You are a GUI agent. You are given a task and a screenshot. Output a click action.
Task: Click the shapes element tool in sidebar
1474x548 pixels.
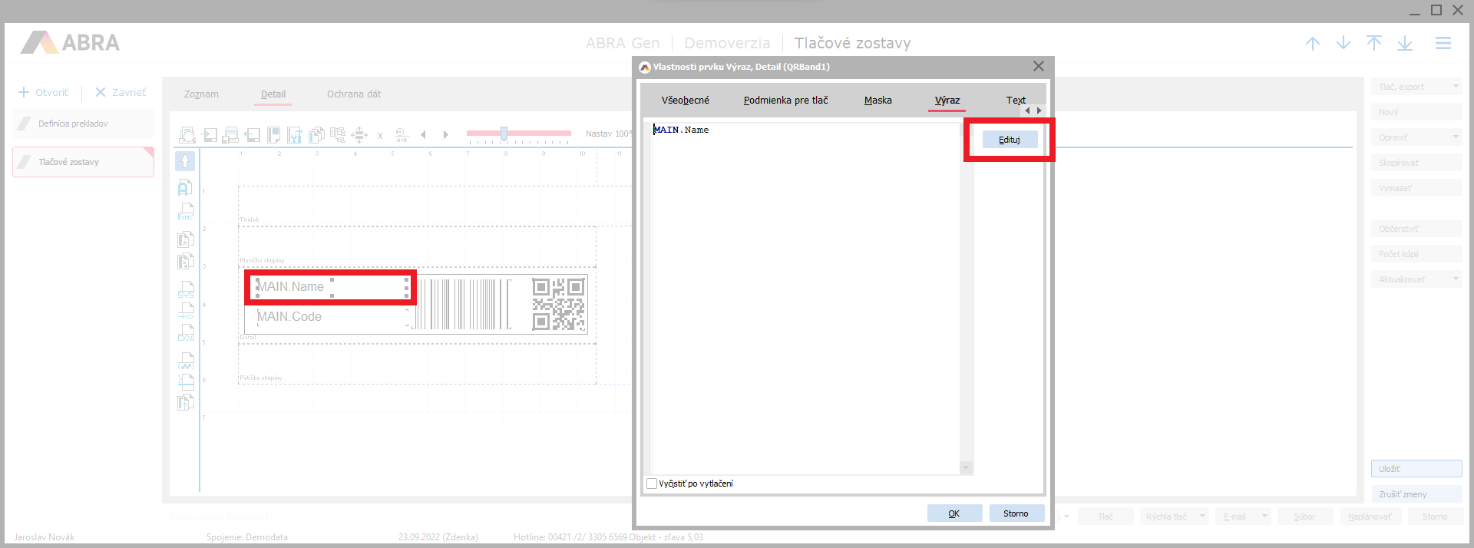(x=186, y=332)
